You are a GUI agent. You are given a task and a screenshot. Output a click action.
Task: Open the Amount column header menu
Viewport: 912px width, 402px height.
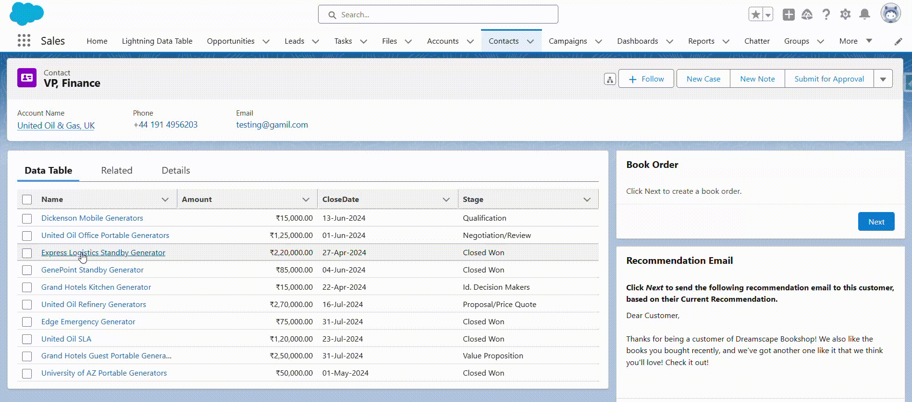click(x=306, y=200)
